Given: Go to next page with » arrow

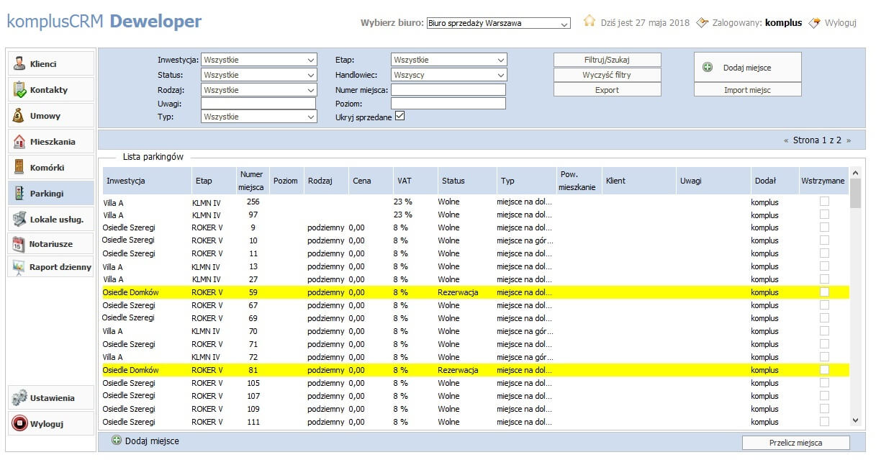Looking at the screenshot, I should pyautogui.click(x=849, y=140).
